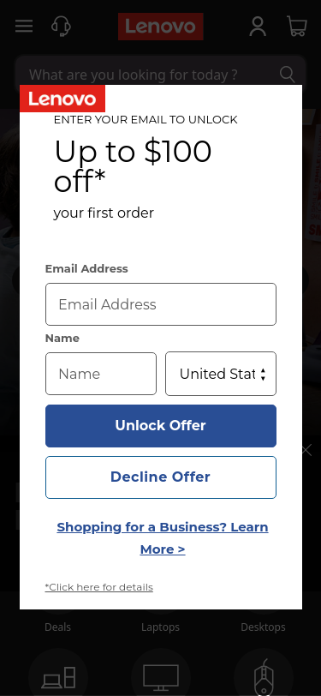Open the shopping cart icon
Image resolution: width=321 pixels, height=696 pixels.
click(297, 27)
